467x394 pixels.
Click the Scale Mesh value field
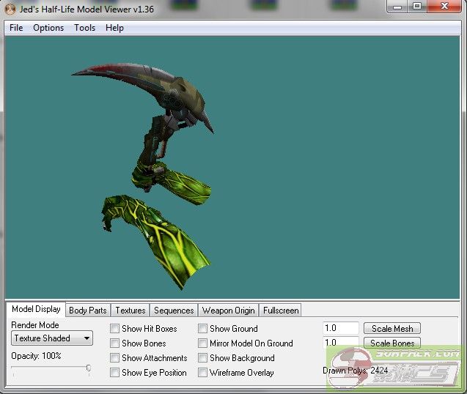340,329
